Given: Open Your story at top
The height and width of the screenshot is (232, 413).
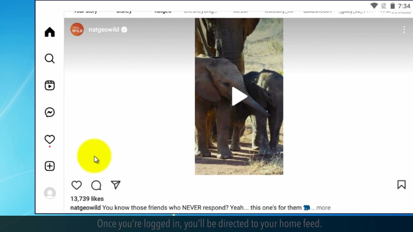Looking at the screenshot, I should point(86,12).
